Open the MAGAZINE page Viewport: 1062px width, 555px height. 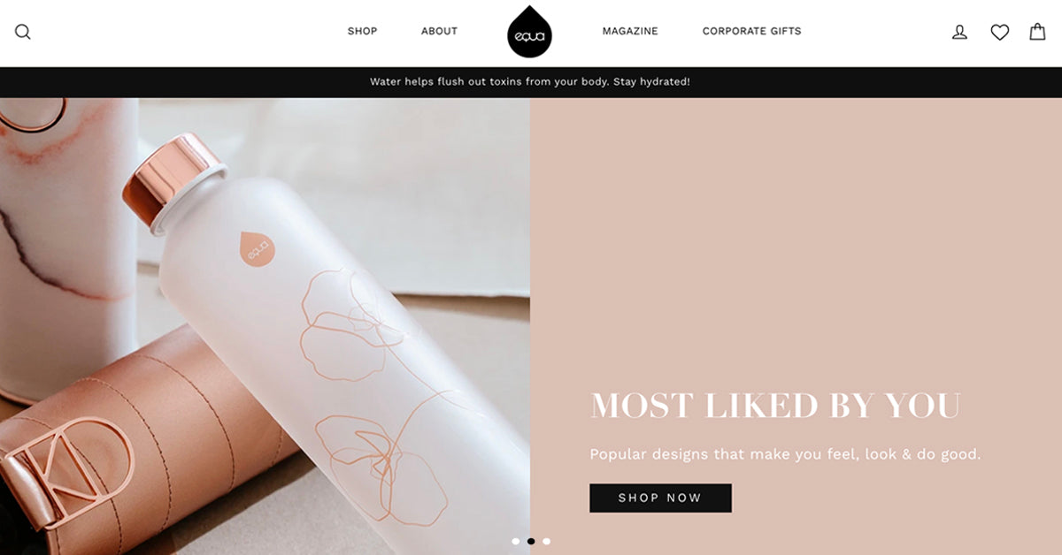630,31
